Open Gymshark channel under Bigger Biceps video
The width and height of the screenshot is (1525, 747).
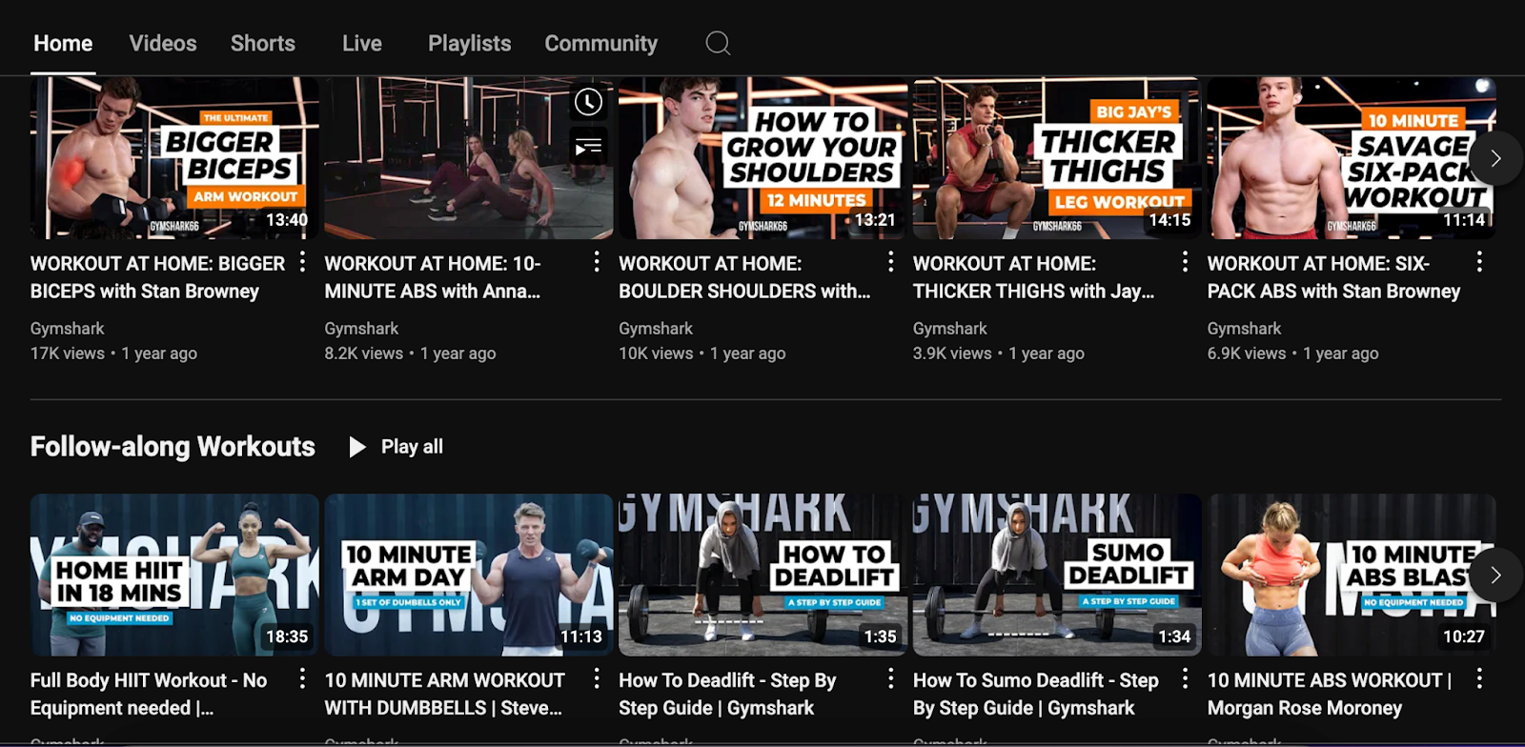coord(67,329)
